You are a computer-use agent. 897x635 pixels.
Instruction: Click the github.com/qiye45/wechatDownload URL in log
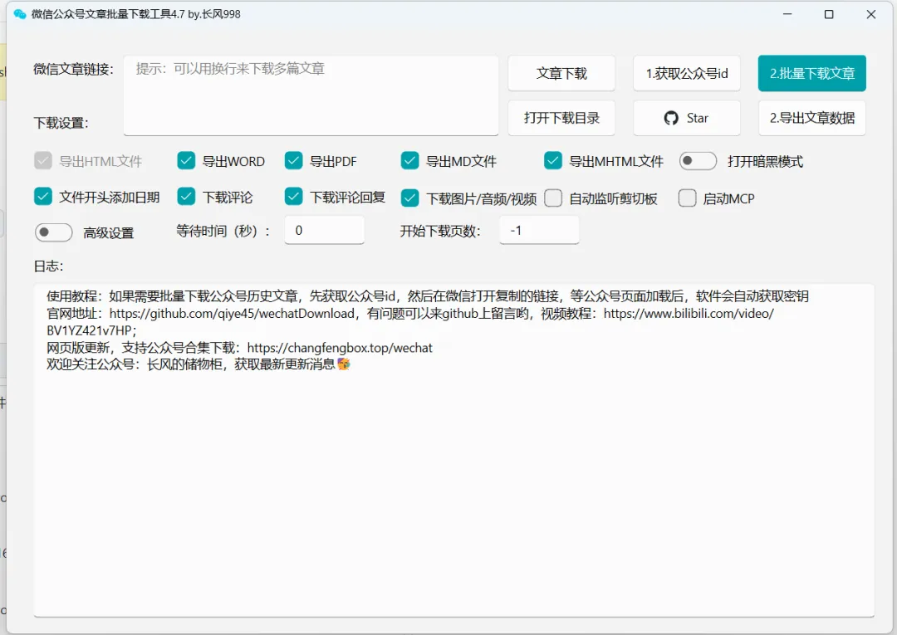pyautogui.click(x=232, y=314)
